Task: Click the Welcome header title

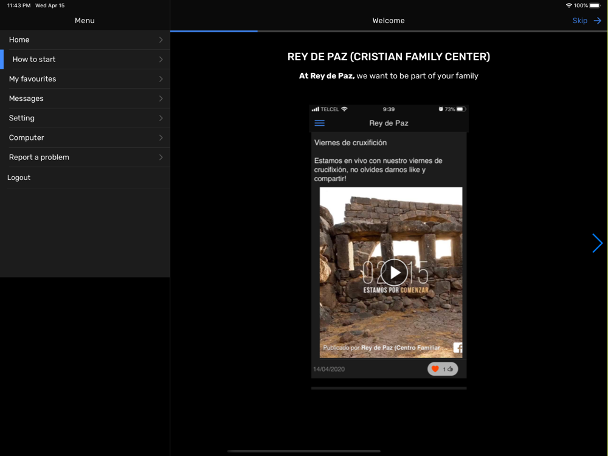Action: [389, 21]
